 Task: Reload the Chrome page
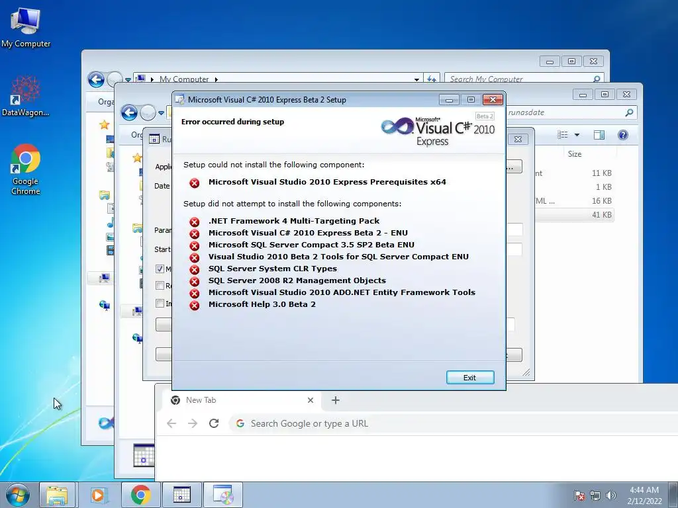[x=214, y=423]
